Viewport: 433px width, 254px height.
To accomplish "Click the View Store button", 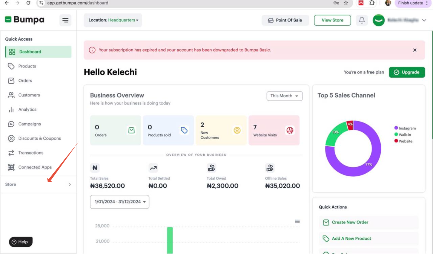I will click(x=332, y=20).
